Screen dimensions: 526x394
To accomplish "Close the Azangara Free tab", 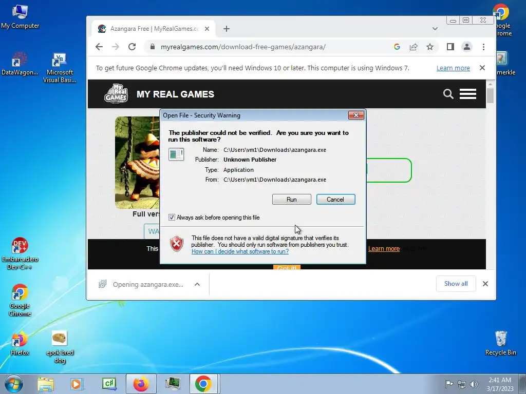I will click(x=207, y=29).
